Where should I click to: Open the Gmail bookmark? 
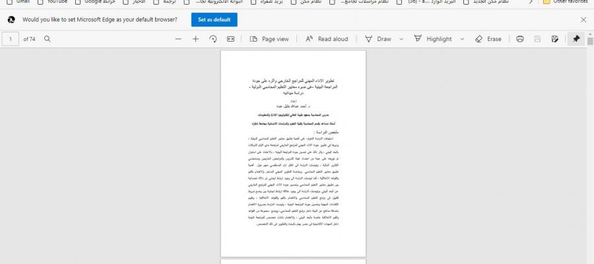19,2
